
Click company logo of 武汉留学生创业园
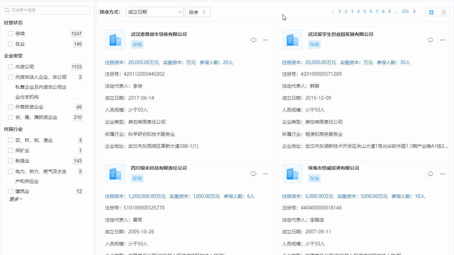(292, 40)
